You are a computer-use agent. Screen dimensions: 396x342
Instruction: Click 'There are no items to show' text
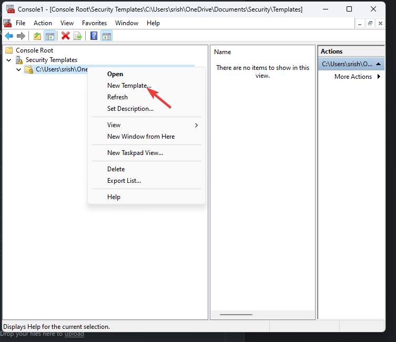coord(262,71)
